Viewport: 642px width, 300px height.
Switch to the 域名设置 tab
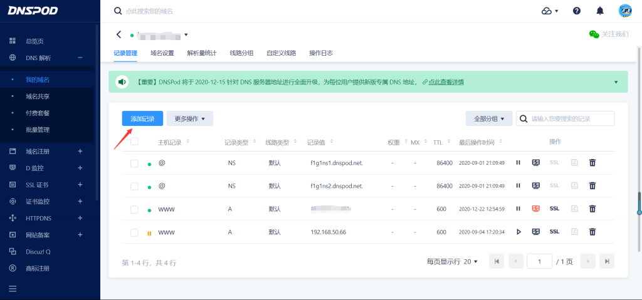(x=162, y=53)
